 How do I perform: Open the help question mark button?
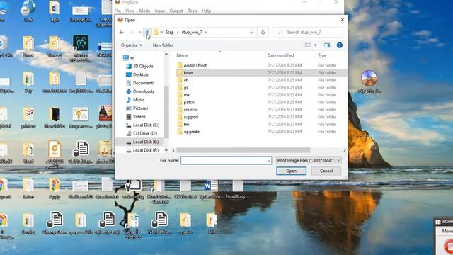tap(340, 45)
